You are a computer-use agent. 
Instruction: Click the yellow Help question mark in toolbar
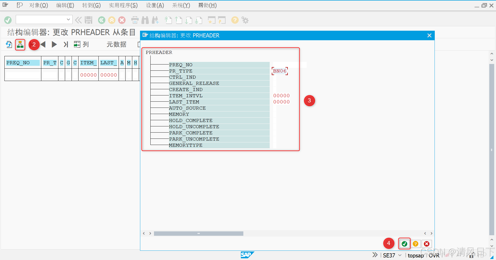235,20
